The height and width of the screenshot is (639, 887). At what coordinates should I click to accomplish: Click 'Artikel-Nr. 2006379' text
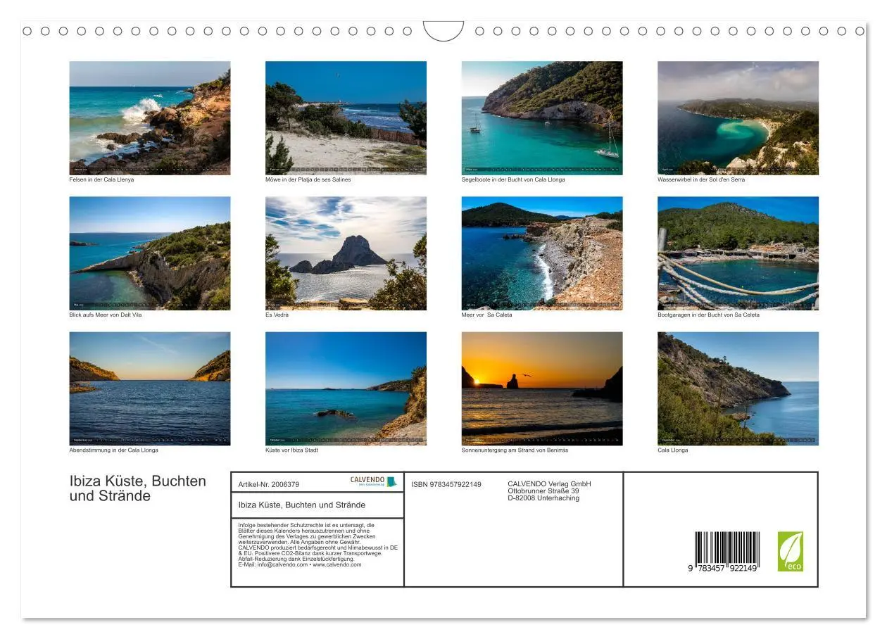pos(269,484)
